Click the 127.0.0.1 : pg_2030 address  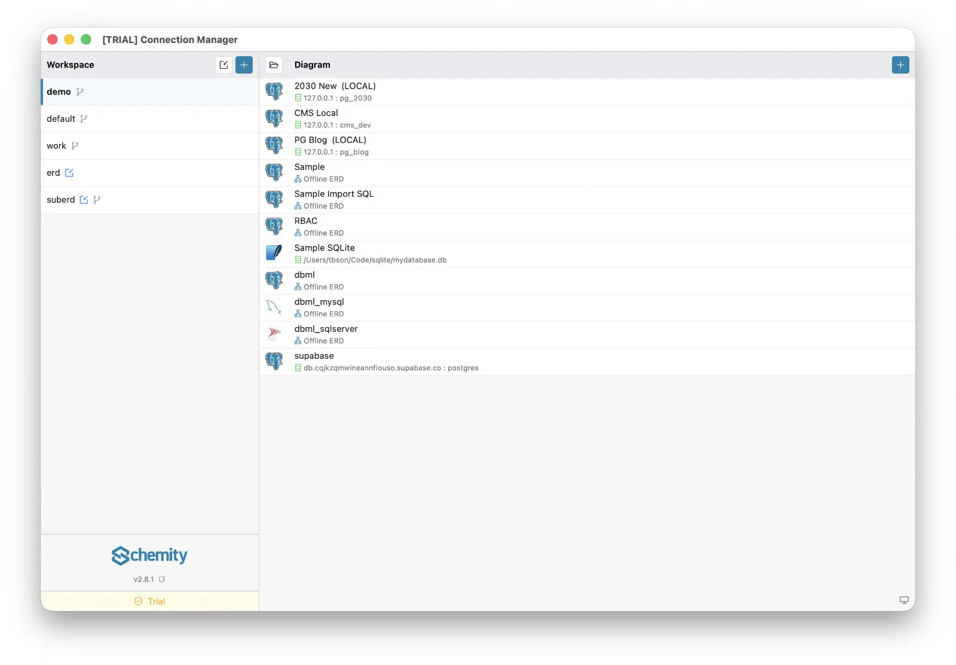[338, 98]
